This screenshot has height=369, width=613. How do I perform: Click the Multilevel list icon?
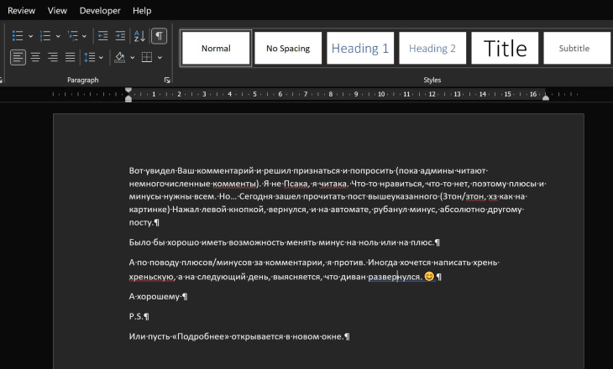73,36
